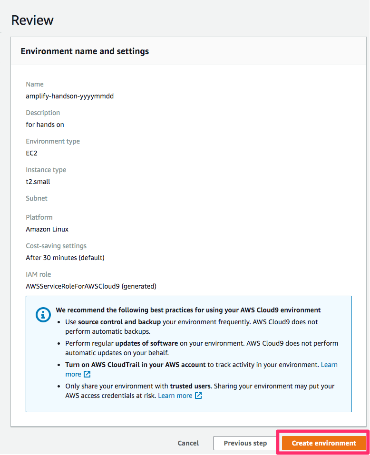
Task: Click the orange Create environment button
Action: coord(323,443)
